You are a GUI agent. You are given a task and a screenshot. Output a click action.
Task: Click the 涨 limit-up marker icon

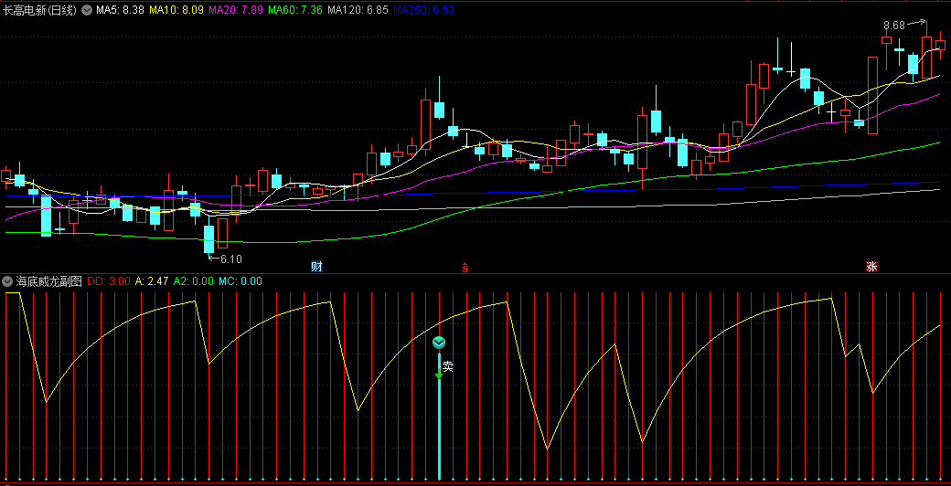(871, 267)
